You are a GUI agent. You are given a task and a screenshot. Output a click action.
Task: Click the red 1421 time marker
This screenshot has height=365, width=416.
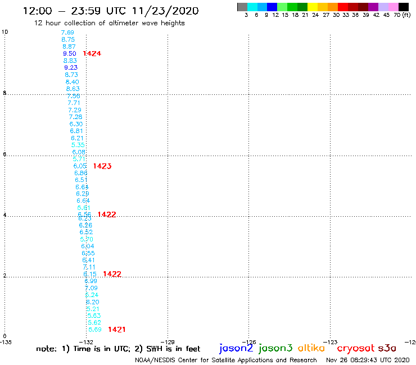[117, 330]
